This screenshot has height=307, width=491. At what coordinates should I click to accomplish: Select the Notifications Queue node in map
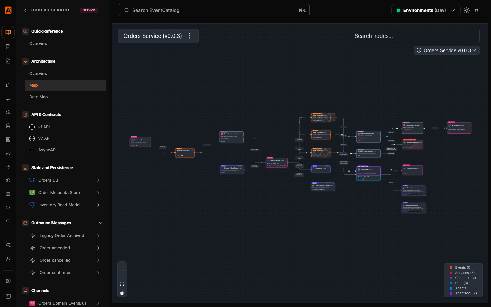[x=413, y=128]
